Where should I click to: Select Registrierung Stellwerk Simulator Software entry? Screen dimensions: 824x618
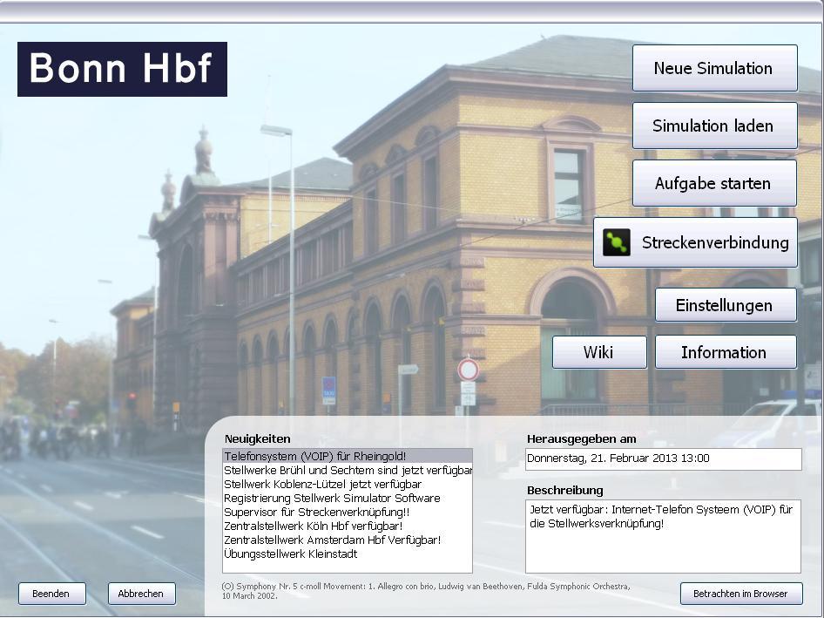tap(348, 498)
